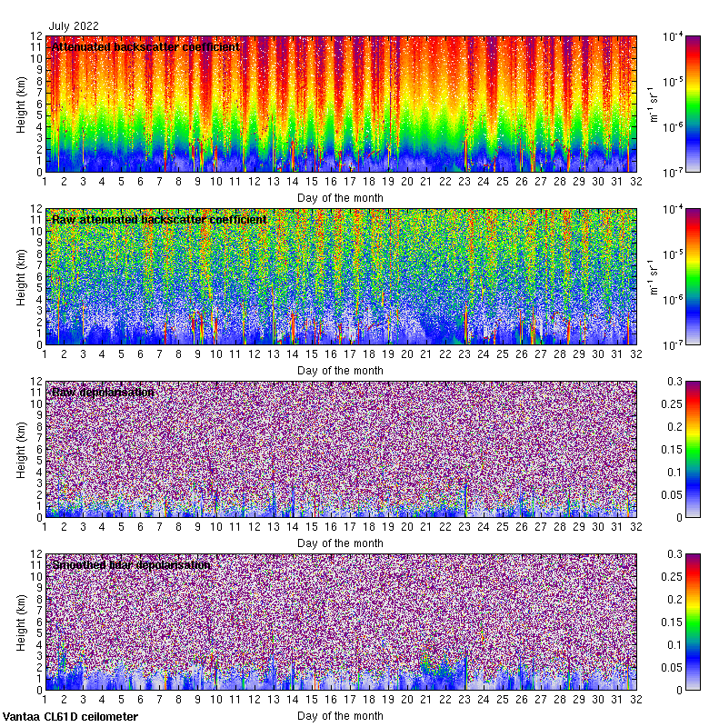Click the "Raw depolarisation" plot title
The image size is (709, 727).
click(x=103, y=393)
